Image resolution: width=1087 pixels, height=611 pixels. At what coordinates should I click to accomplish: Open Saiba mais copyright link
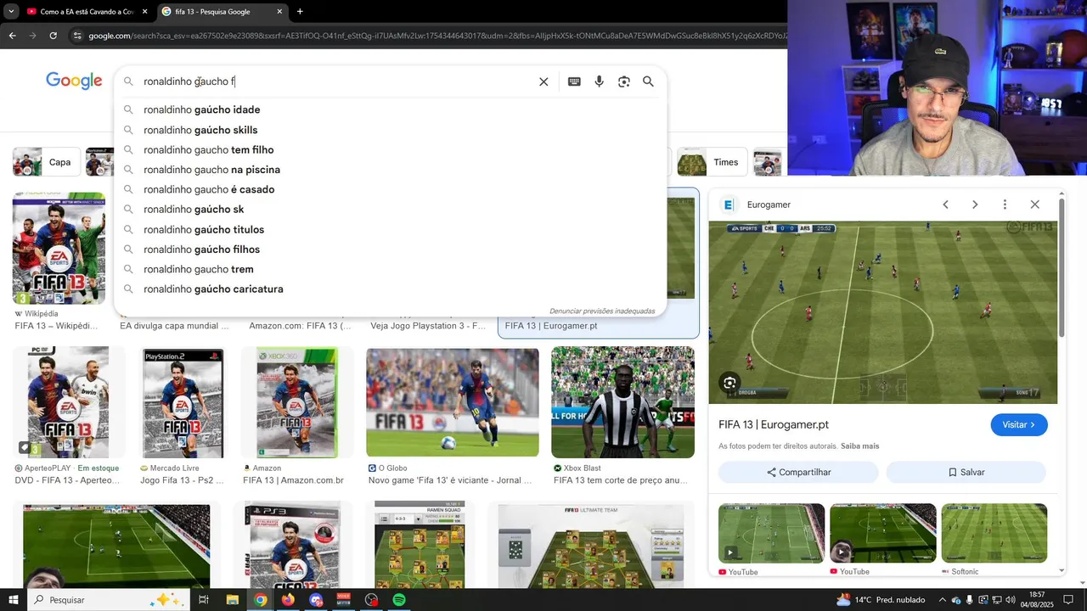click(859, 446)
